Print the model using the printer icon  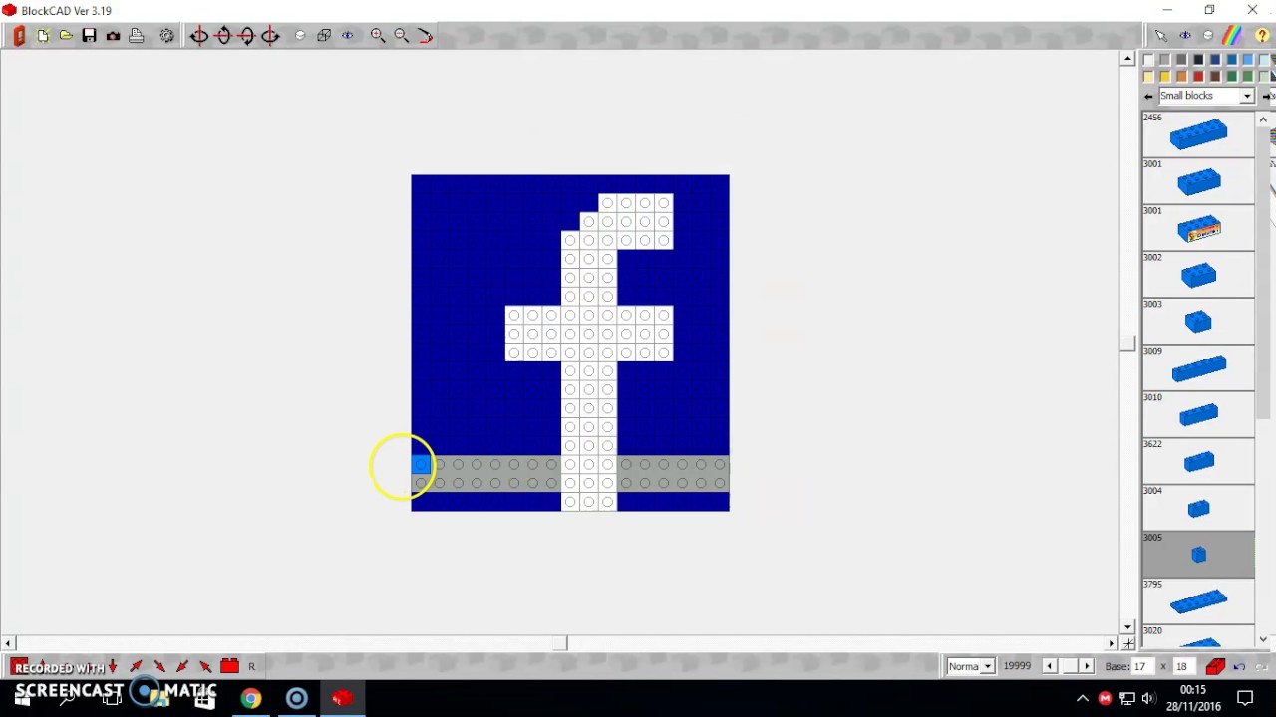click(137, 36)
